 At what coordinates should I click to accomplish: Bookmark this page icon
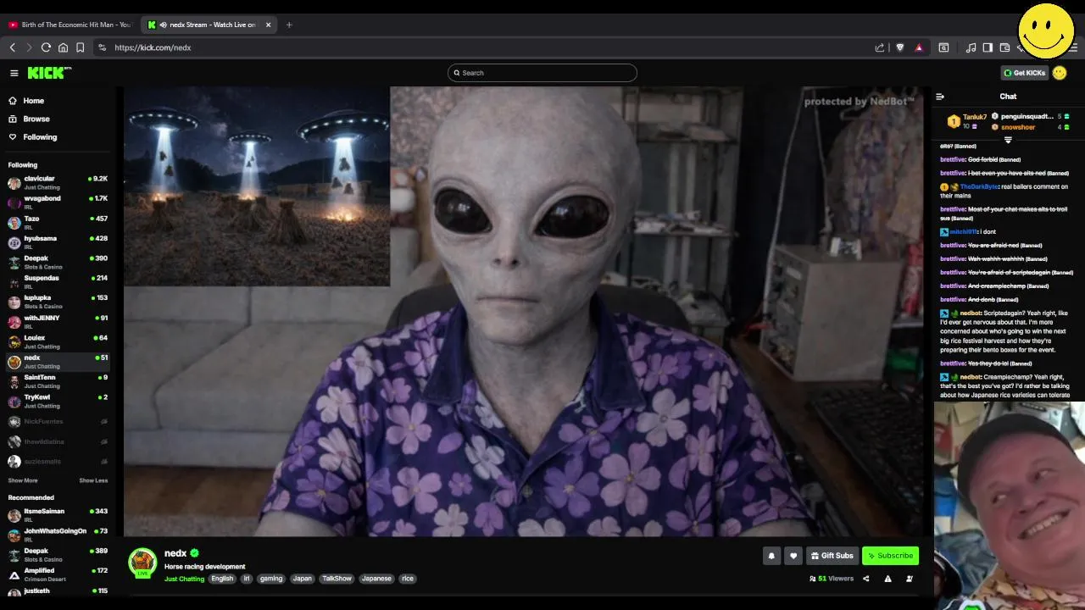click(80, 47)
